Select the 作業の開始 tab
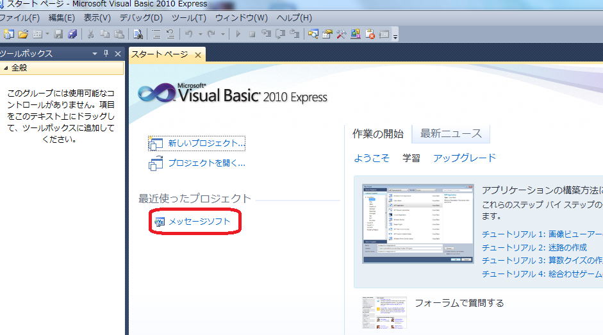The width and height of the screenshot is (603, 335). click(378, 134)
